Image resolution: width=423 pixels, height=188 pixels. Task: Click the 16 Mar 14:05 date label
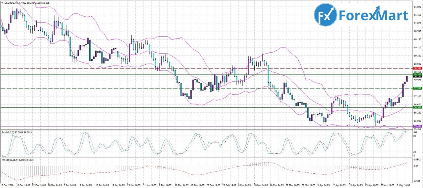[x=276, y=185]
